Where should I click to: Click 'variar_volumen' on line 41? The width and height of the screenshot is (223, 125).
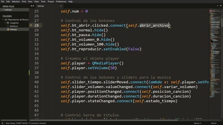pos(180,87)
